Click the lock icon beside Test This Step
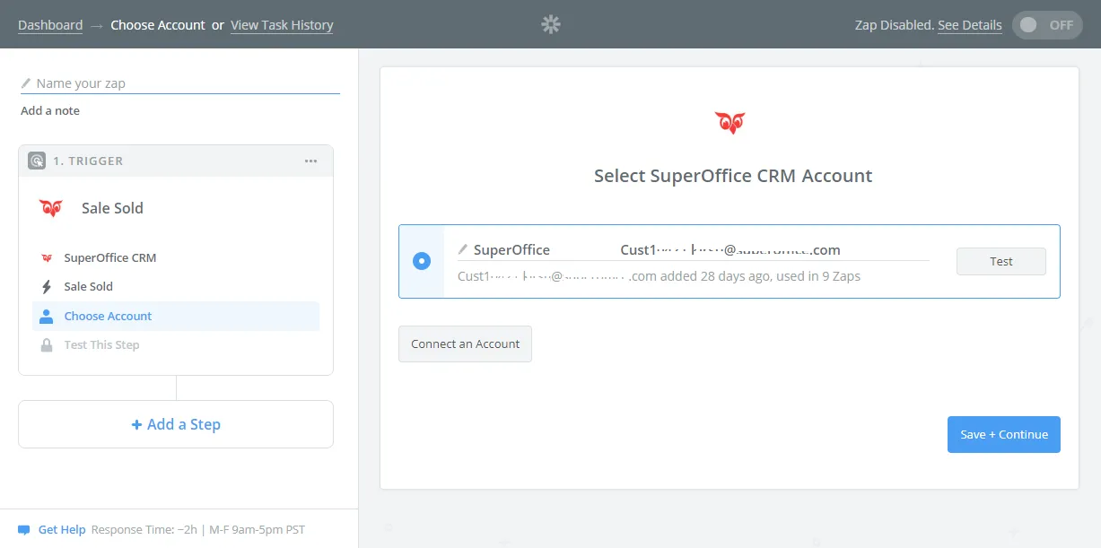 point(47,345)
